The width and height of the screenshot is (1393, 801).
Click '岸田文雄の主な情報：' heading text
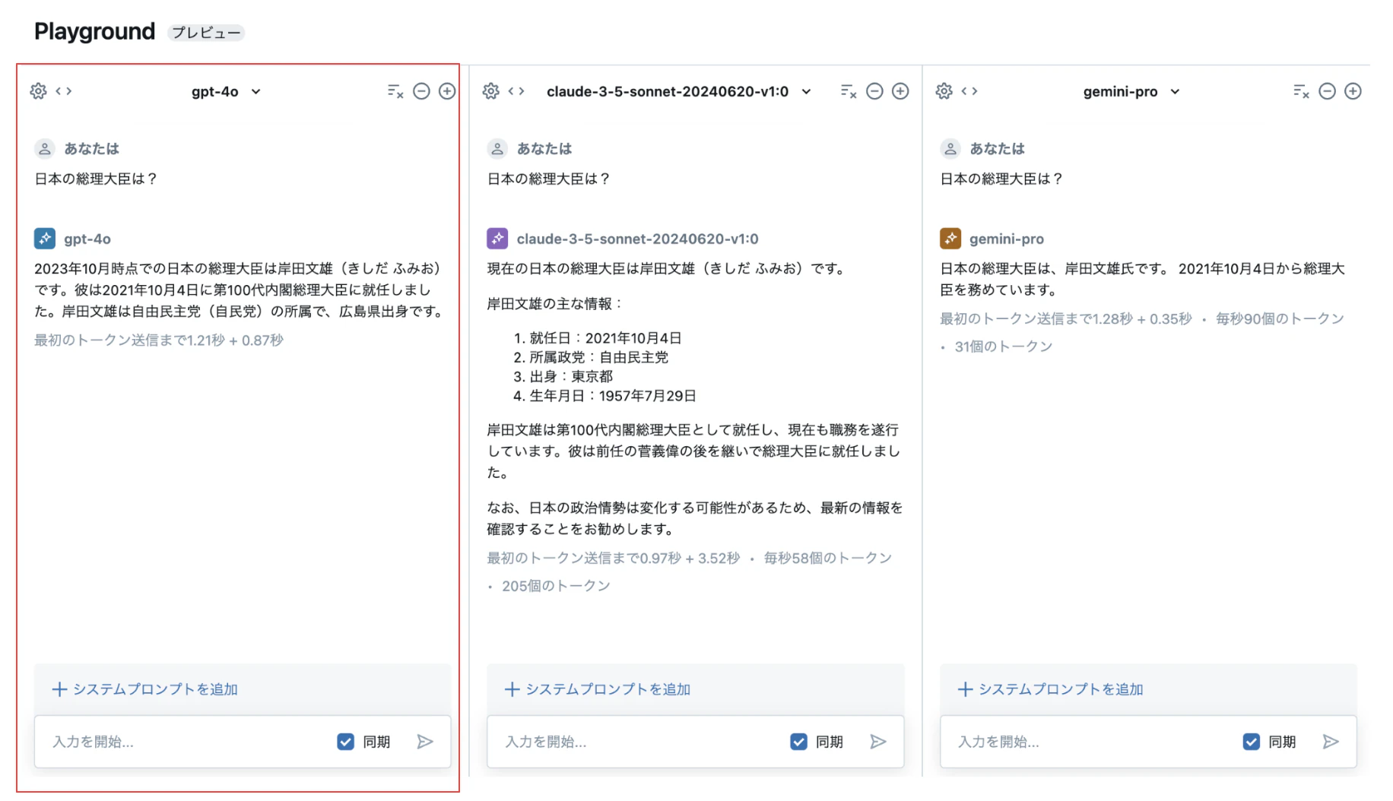tap(555, 304)
